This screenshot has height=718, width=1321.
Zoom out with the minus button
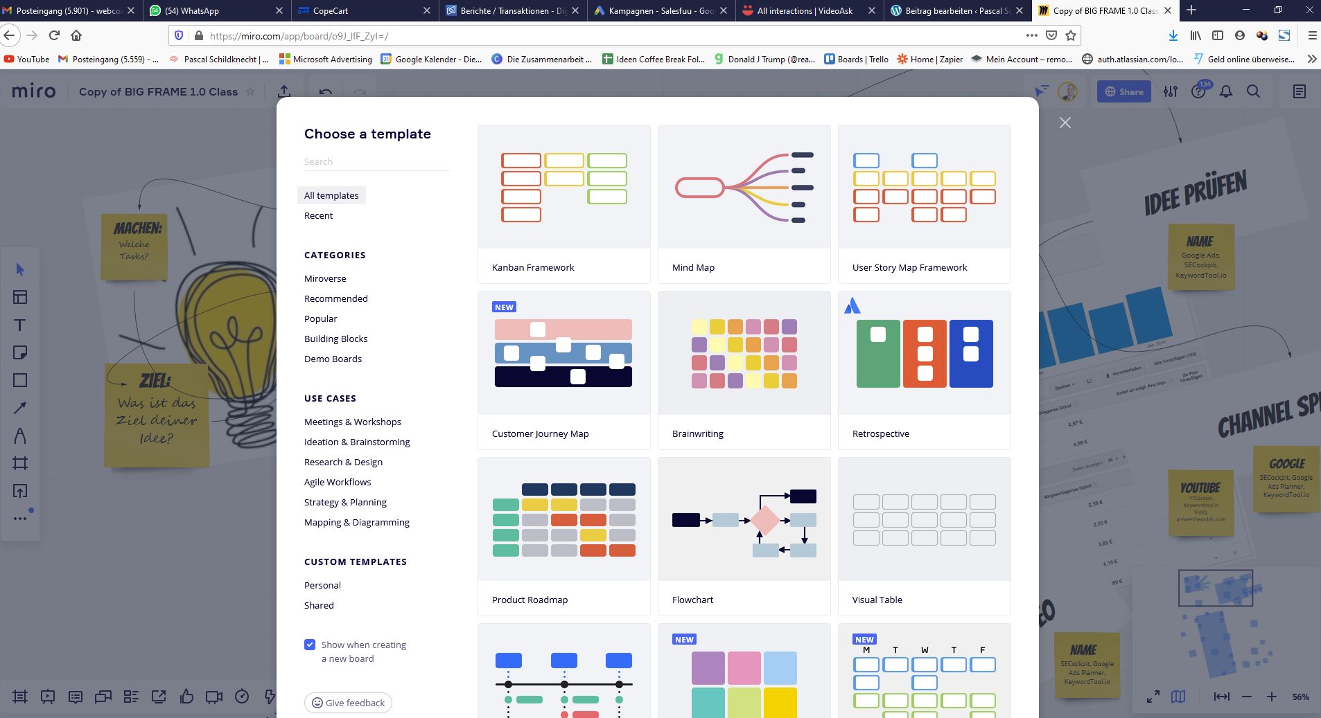tap(1247, 697)
